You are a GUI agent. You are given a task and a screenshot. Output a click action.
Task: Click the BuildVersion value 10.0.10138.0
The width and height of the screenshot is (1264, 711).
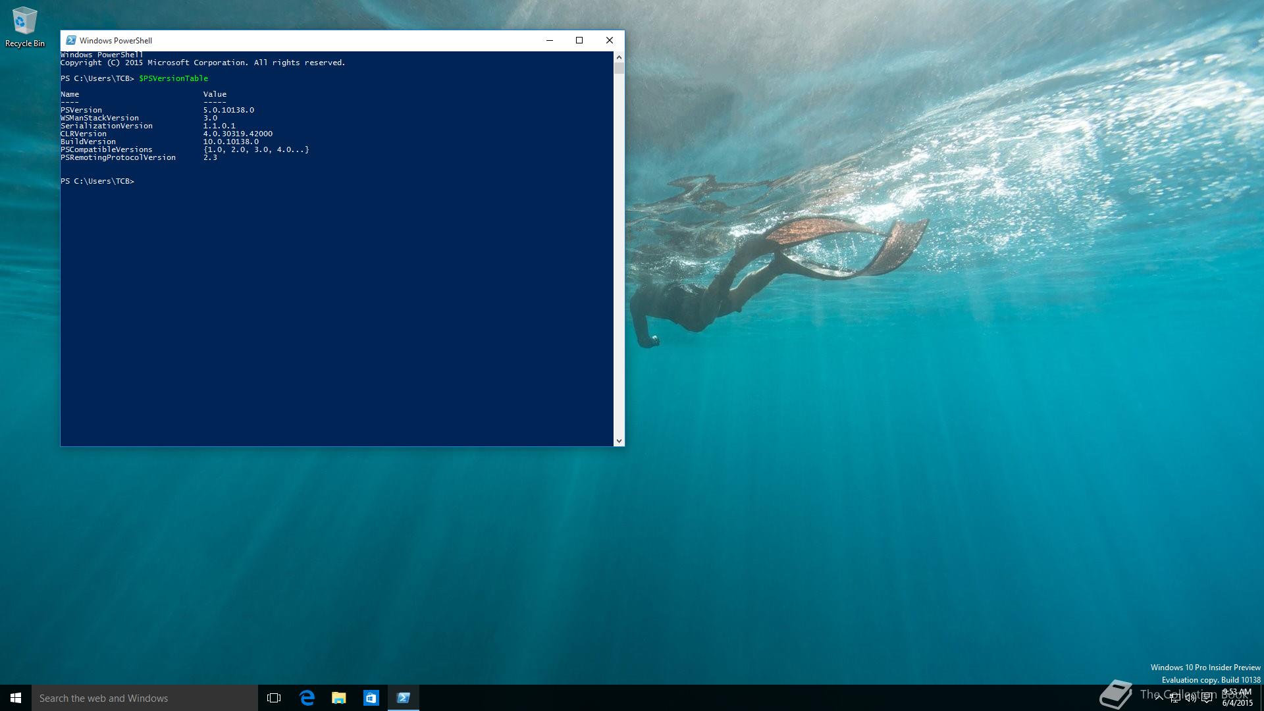click(x=230, y=142)
